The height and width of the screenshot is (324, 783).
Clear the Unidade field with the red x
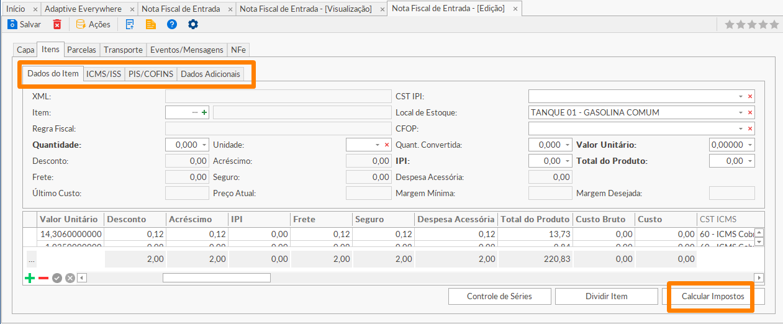point(386,145)
